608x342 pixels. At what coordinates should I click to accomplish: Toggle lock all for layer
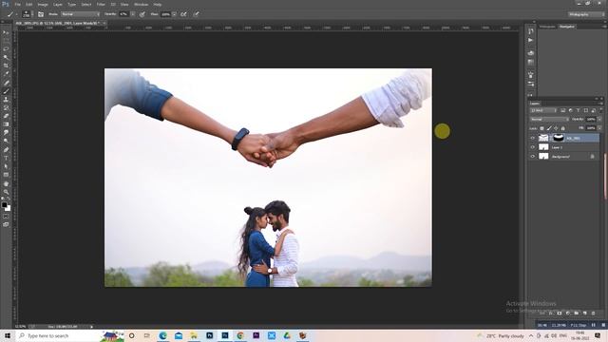563,128
